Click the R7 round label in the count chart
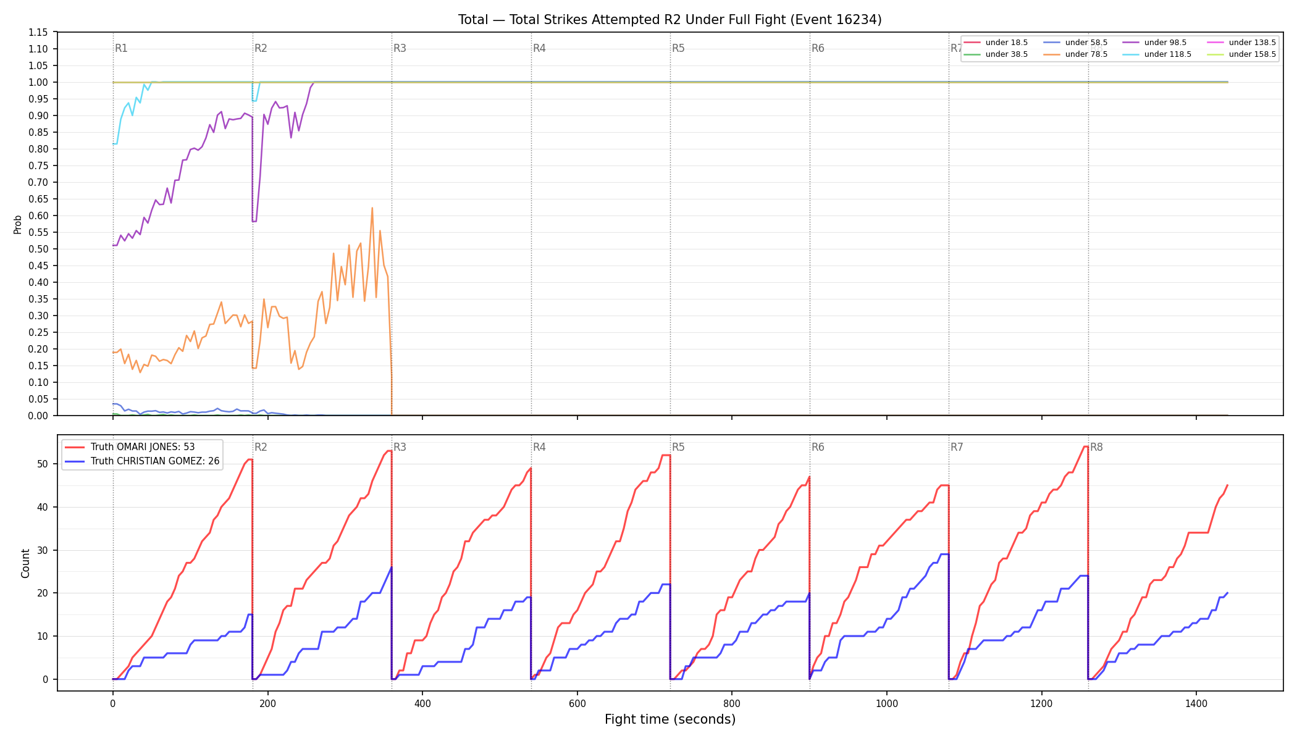 pos(957,447)
